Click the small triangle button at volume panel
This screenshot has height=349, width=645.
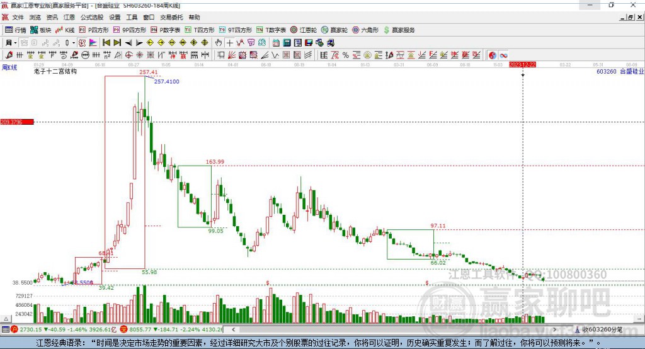[x=6, y=319]
